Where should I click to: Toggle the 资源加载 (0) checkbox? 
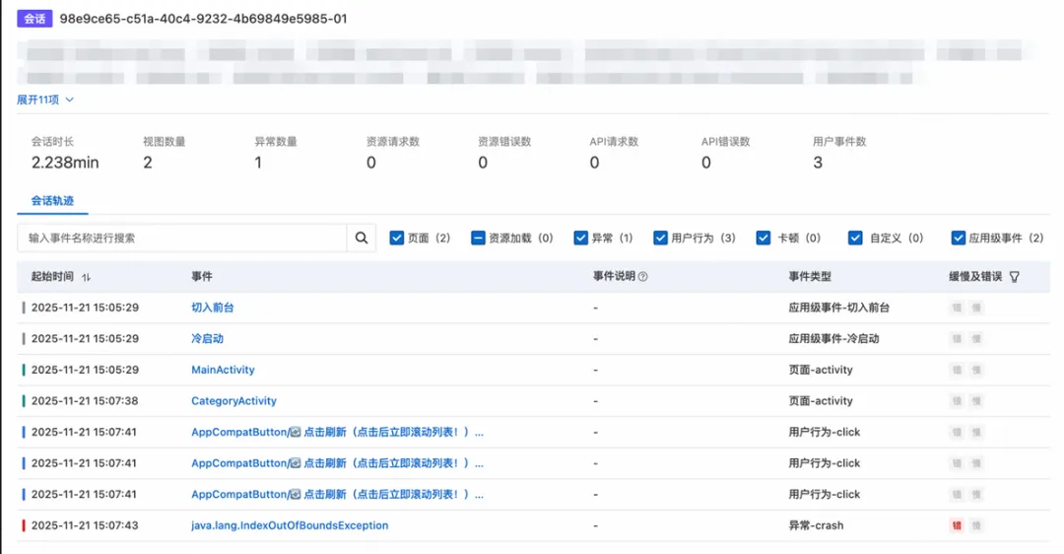pyautogui.click(x=478, y=238)
